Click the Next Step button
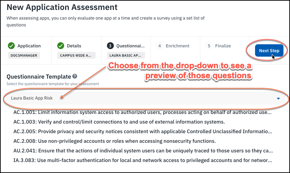 pos(269,51)
